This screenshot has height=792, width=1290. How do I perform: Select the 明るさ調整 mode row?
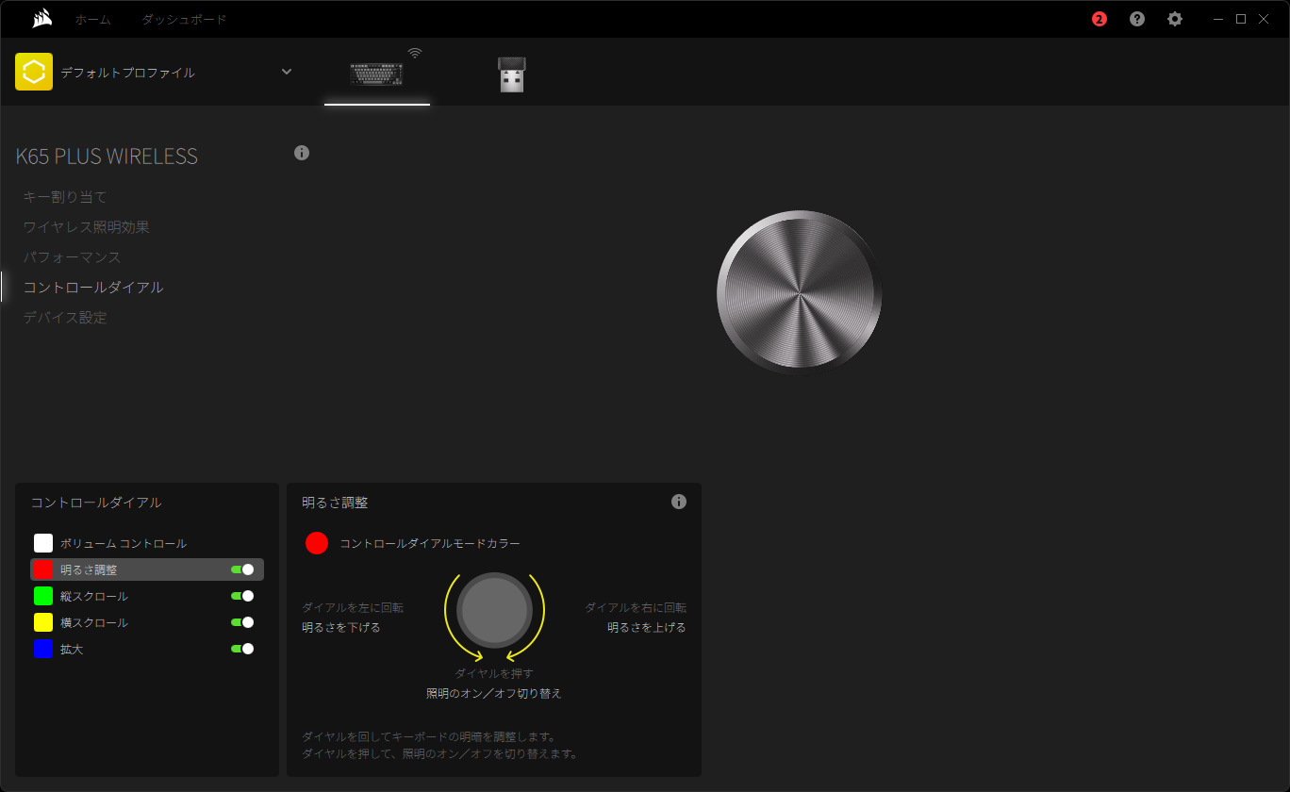click(x=147, y=569)
